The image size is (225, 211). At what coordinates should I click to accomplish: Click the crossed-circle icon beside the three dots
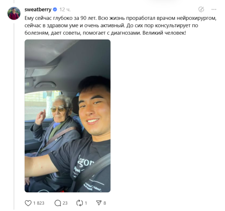[x=201, y=9]
